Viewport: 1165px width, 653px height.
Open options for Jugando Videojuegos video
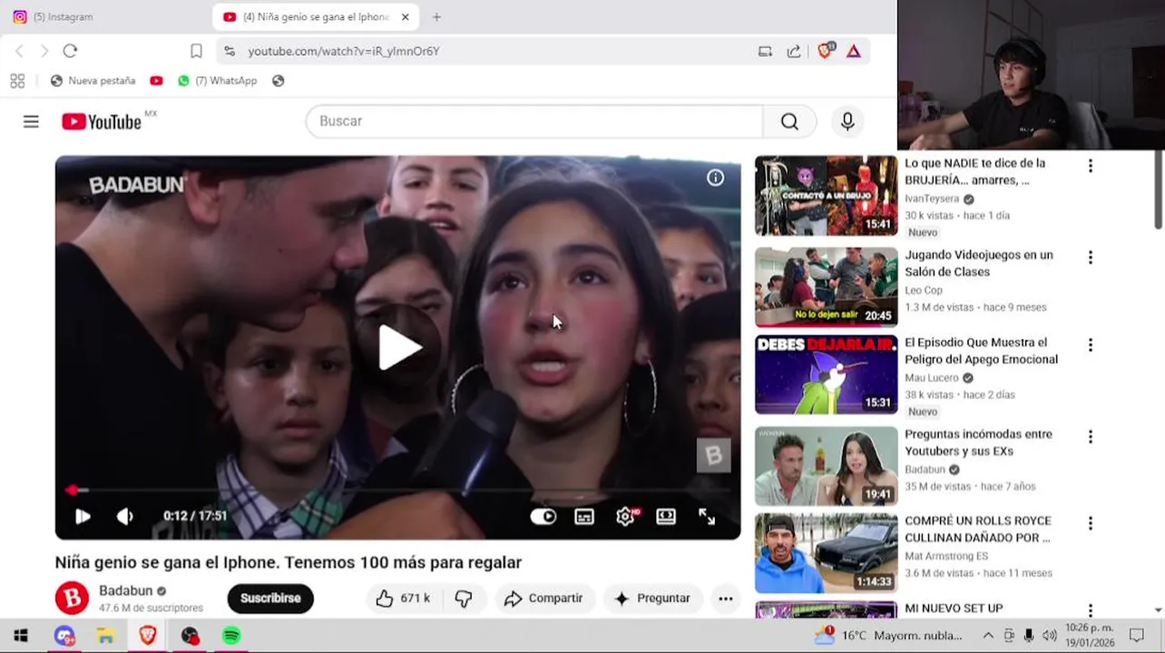1090,258
